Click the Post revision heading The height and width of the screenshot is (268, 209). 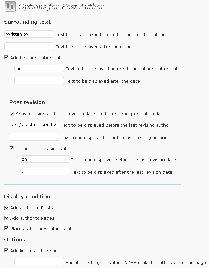point(27,102)
